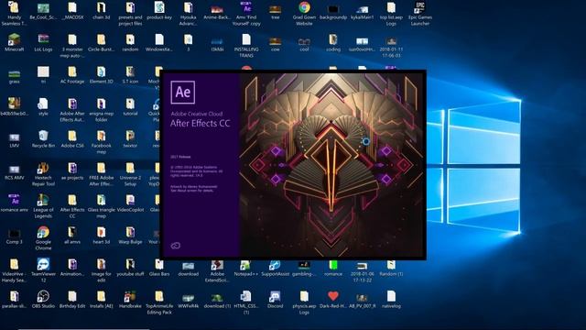Viewport: 586px width, 330px height.
Task: Open the INSTALLING TRANS text file
Action: (246, 46)
